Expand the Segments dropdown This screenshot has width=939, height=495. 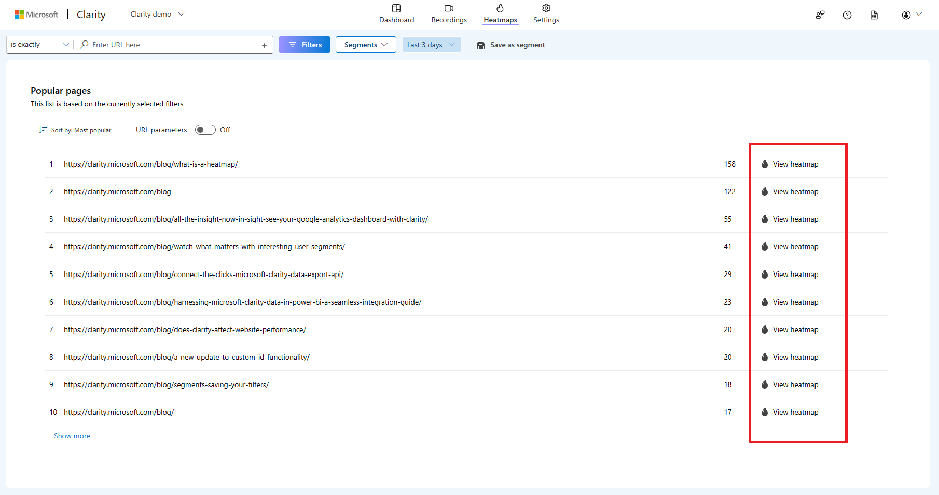(366, 45)
